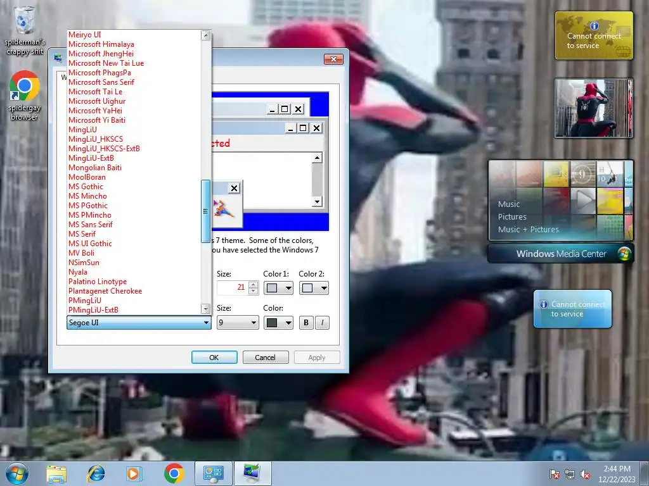Open the Color 2 swatch dropdown
Viewport: 649px width, 486px height.
[314, 288]
